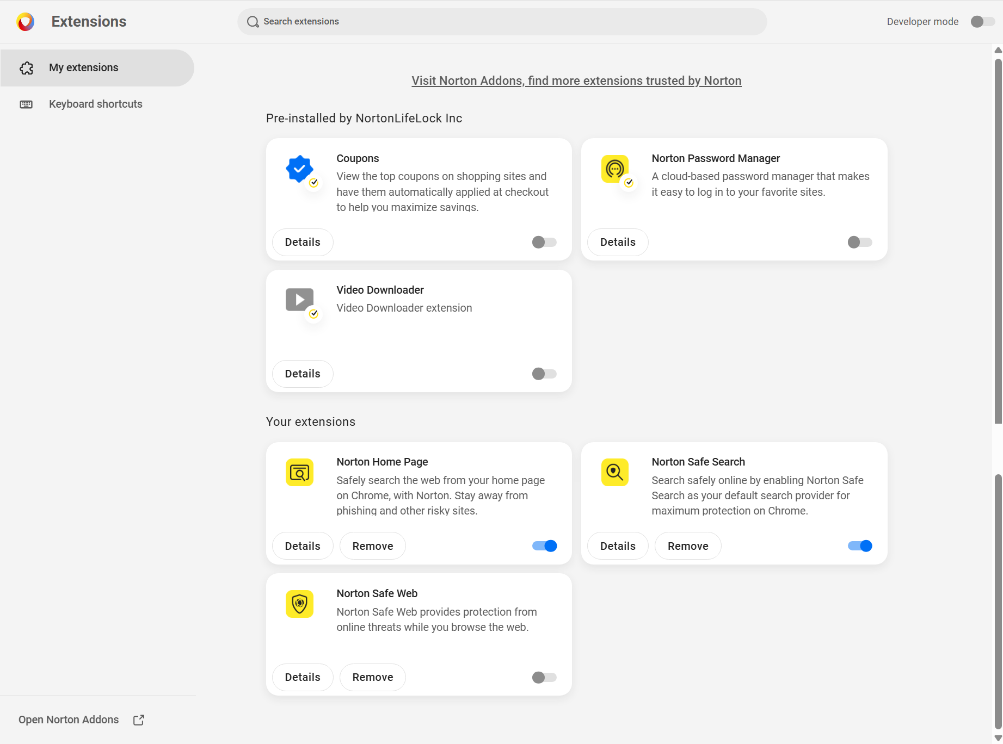Select My extensions in the sidebar
This screenshot has height=744, width=1003.
(97, 68)
